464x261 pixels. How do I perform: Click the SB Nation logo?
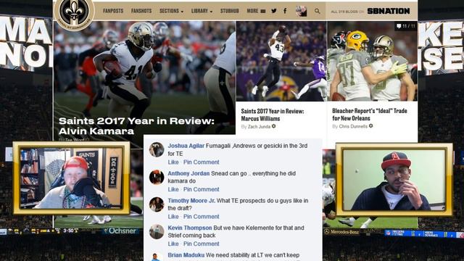click(x=389, y=12)
